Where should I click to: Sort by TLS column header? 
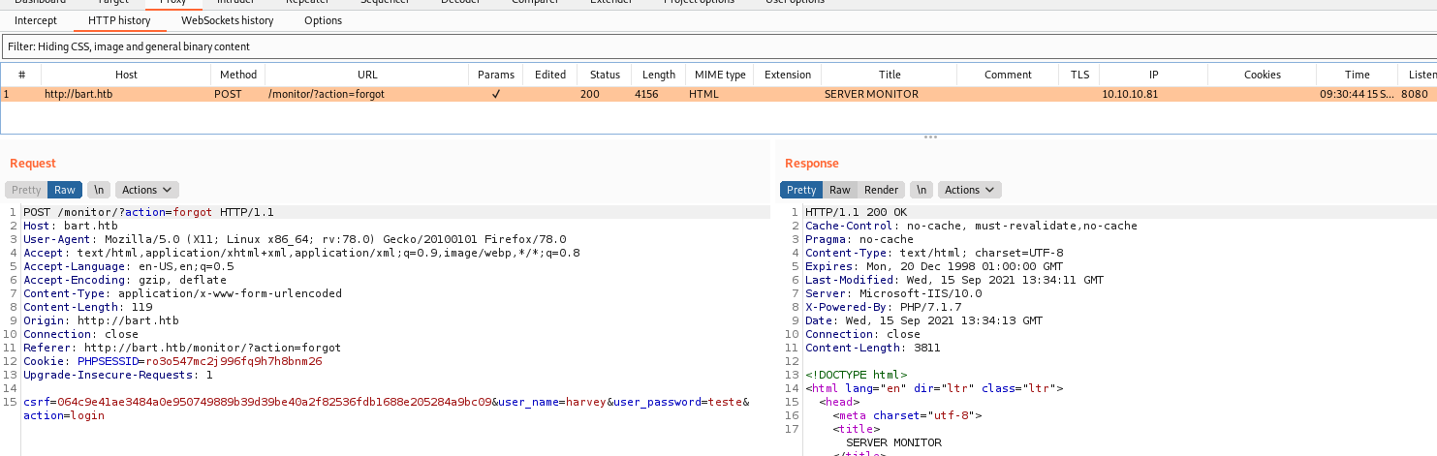[1079, 75]
